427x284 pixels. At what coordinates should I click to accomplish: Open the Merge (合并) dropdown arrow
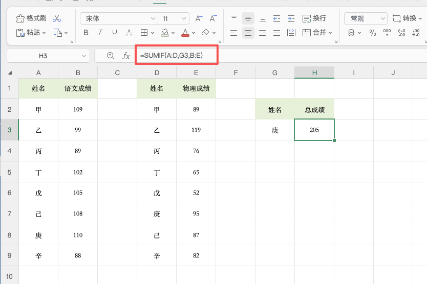(330, 33)
